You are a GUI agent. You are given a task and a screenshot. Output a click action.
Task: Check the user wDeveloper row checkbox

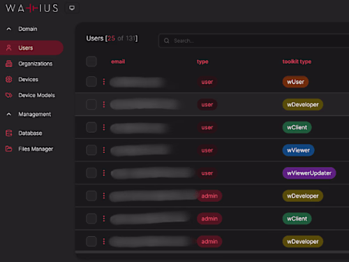point(91,105)
